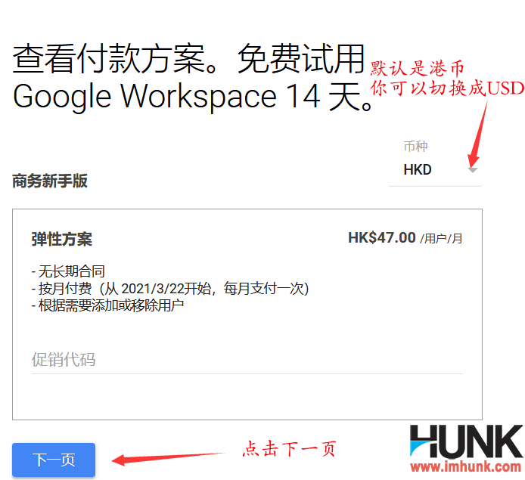Click the 按月付费 2021/3/22 line
This screenshot has height=480, width=525.
pos(170,288)
